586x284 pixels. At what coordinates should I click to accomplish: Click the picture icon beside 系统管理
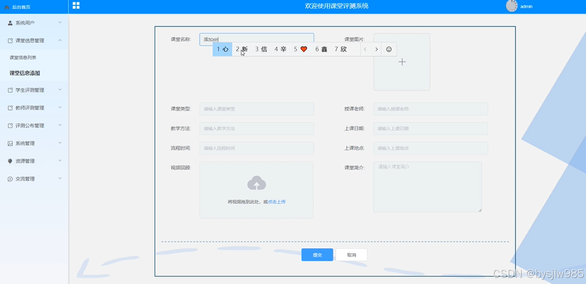pos(10,143)
